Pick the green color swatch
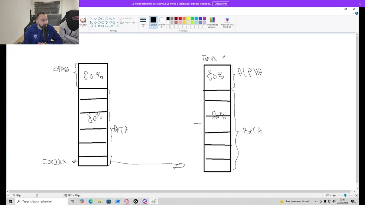The height and width of the screenshot is (205, 365). click(192, 19)
